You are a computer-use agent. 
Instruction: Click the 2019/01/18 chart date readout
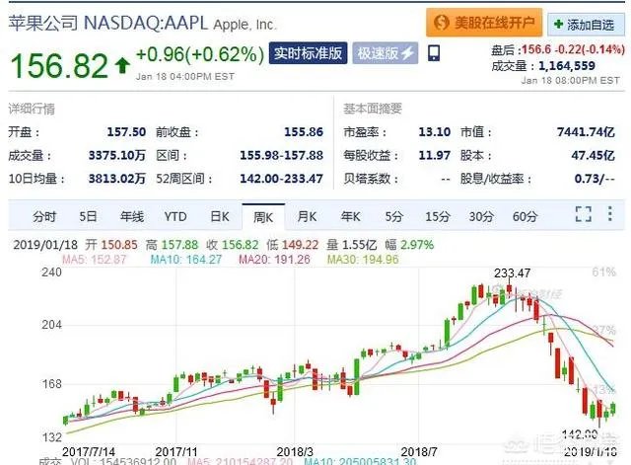point(45,245)
